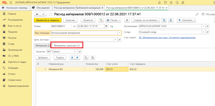Open notifications bell icon
Viewport: 215px width, 106px height.
[159, 2]
